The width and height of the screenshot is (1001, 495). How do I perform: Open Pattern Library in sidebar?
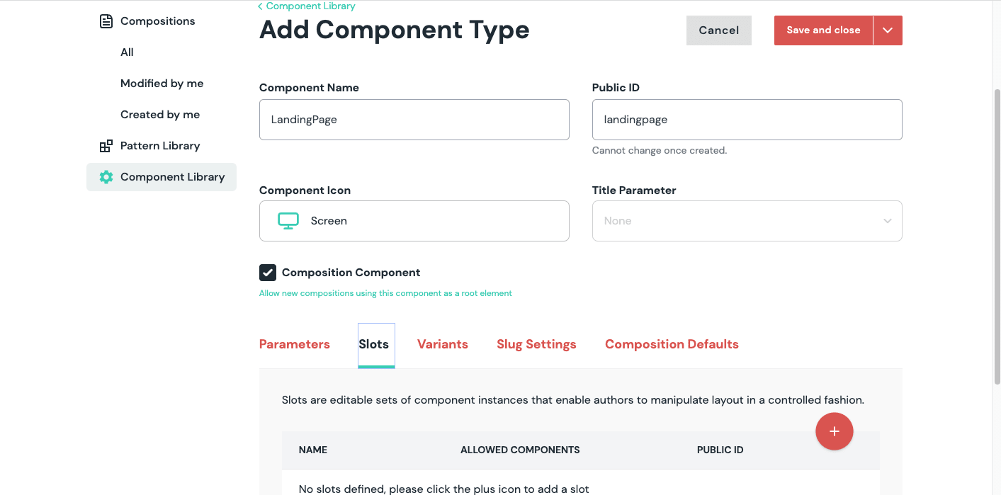[160, 146]
